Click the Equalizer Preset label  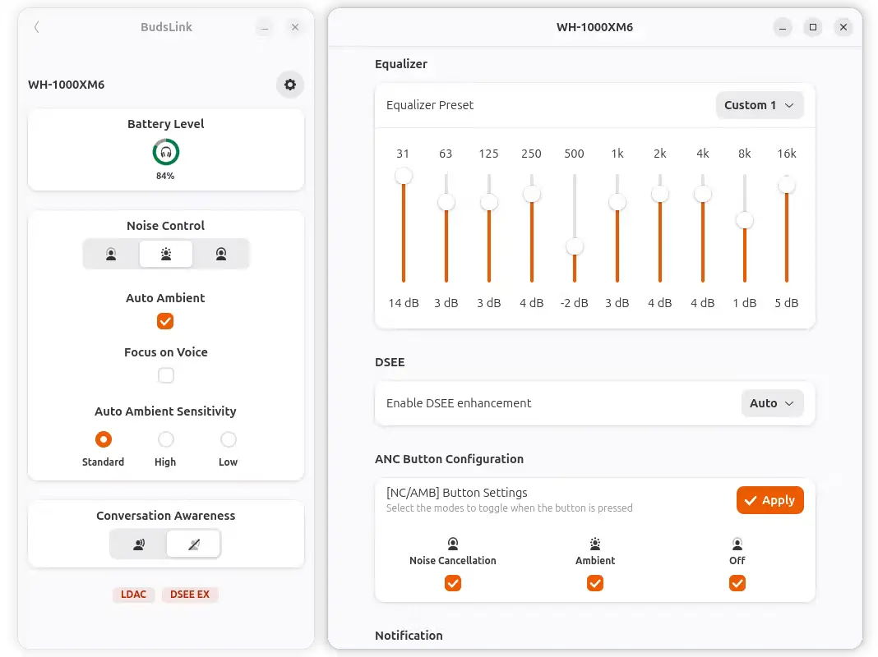tap(430, 105)
